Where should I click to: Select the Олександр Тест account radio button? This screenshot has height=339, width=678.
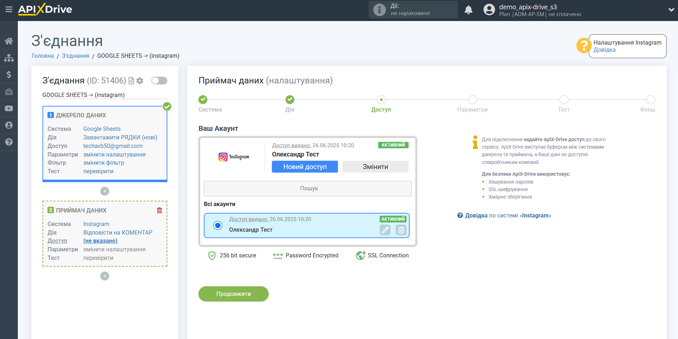218,225
